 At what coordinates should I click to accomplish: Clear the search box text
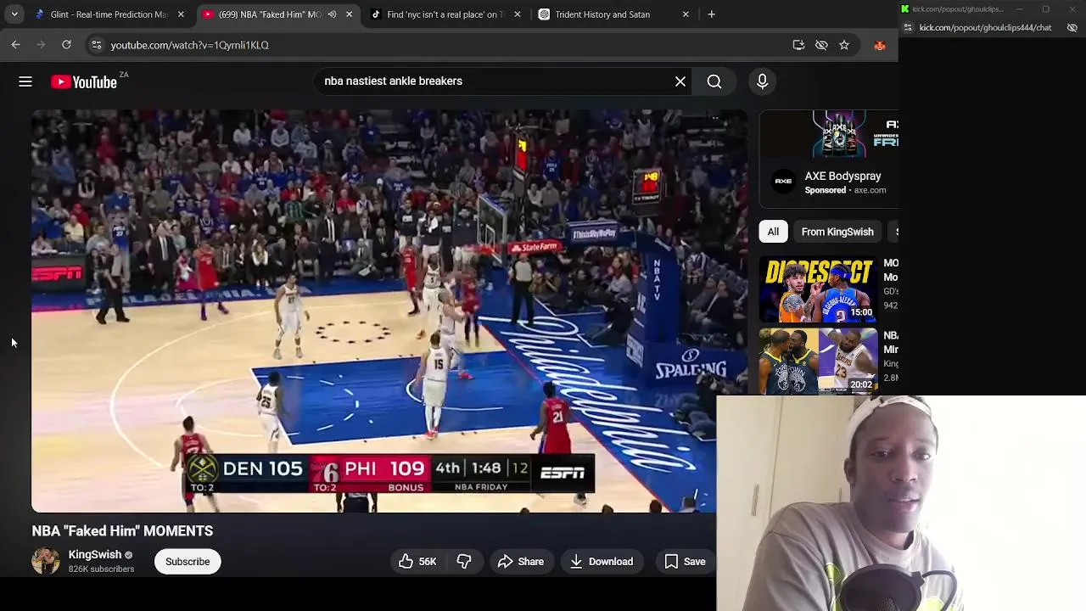point(680,81)
